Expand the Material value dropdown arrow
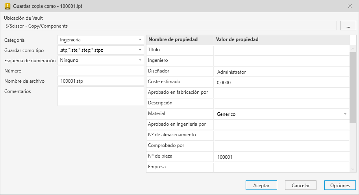Screen dimensions: 359x195 click(x=345, y=114)
